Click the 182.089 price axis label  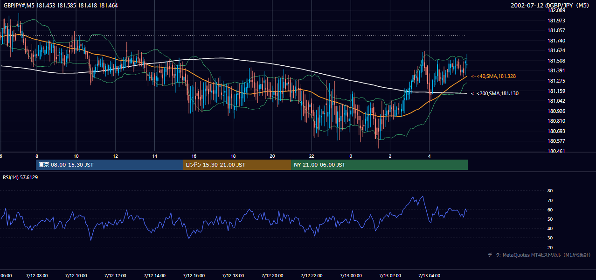tap(556, 10)
